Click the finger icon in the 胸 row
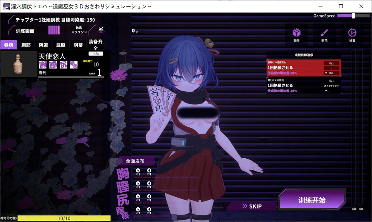372x222 pixels. (x=138, y=170)
